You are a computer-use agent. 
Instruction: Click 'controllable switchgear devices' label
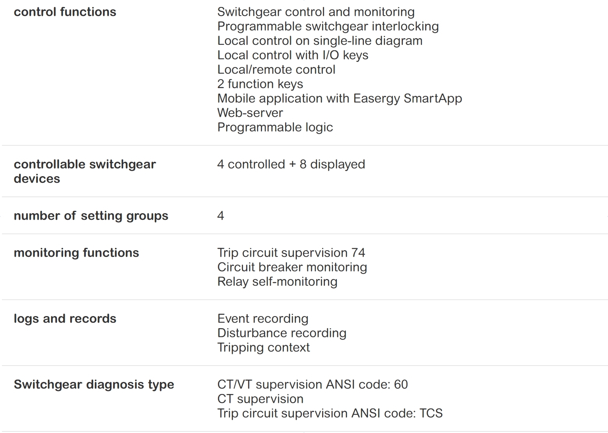[x=85, y=171]
